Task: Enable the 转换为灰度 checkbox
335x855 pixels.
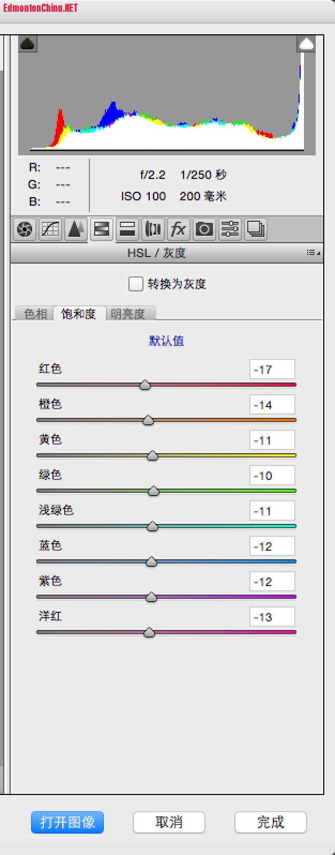Action: [135, 284]
